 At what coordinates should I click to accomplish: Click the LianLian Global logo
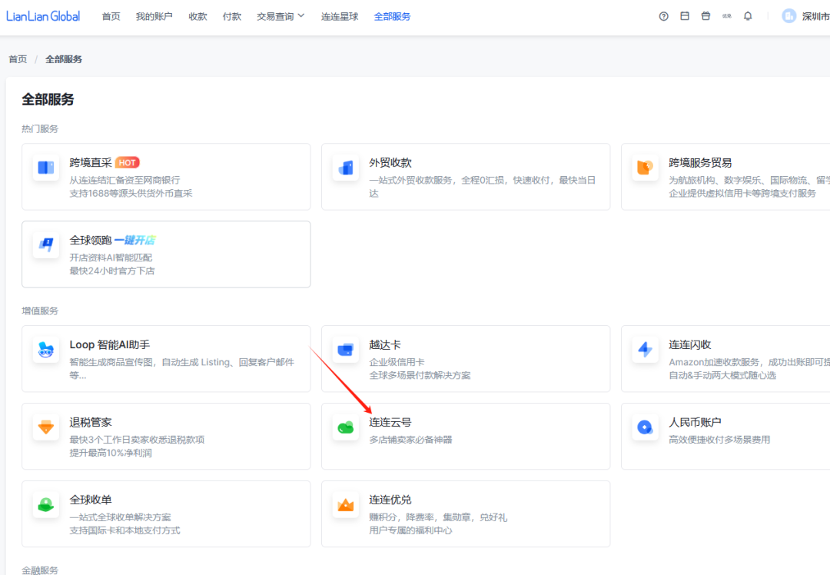[x=43, y=16]
